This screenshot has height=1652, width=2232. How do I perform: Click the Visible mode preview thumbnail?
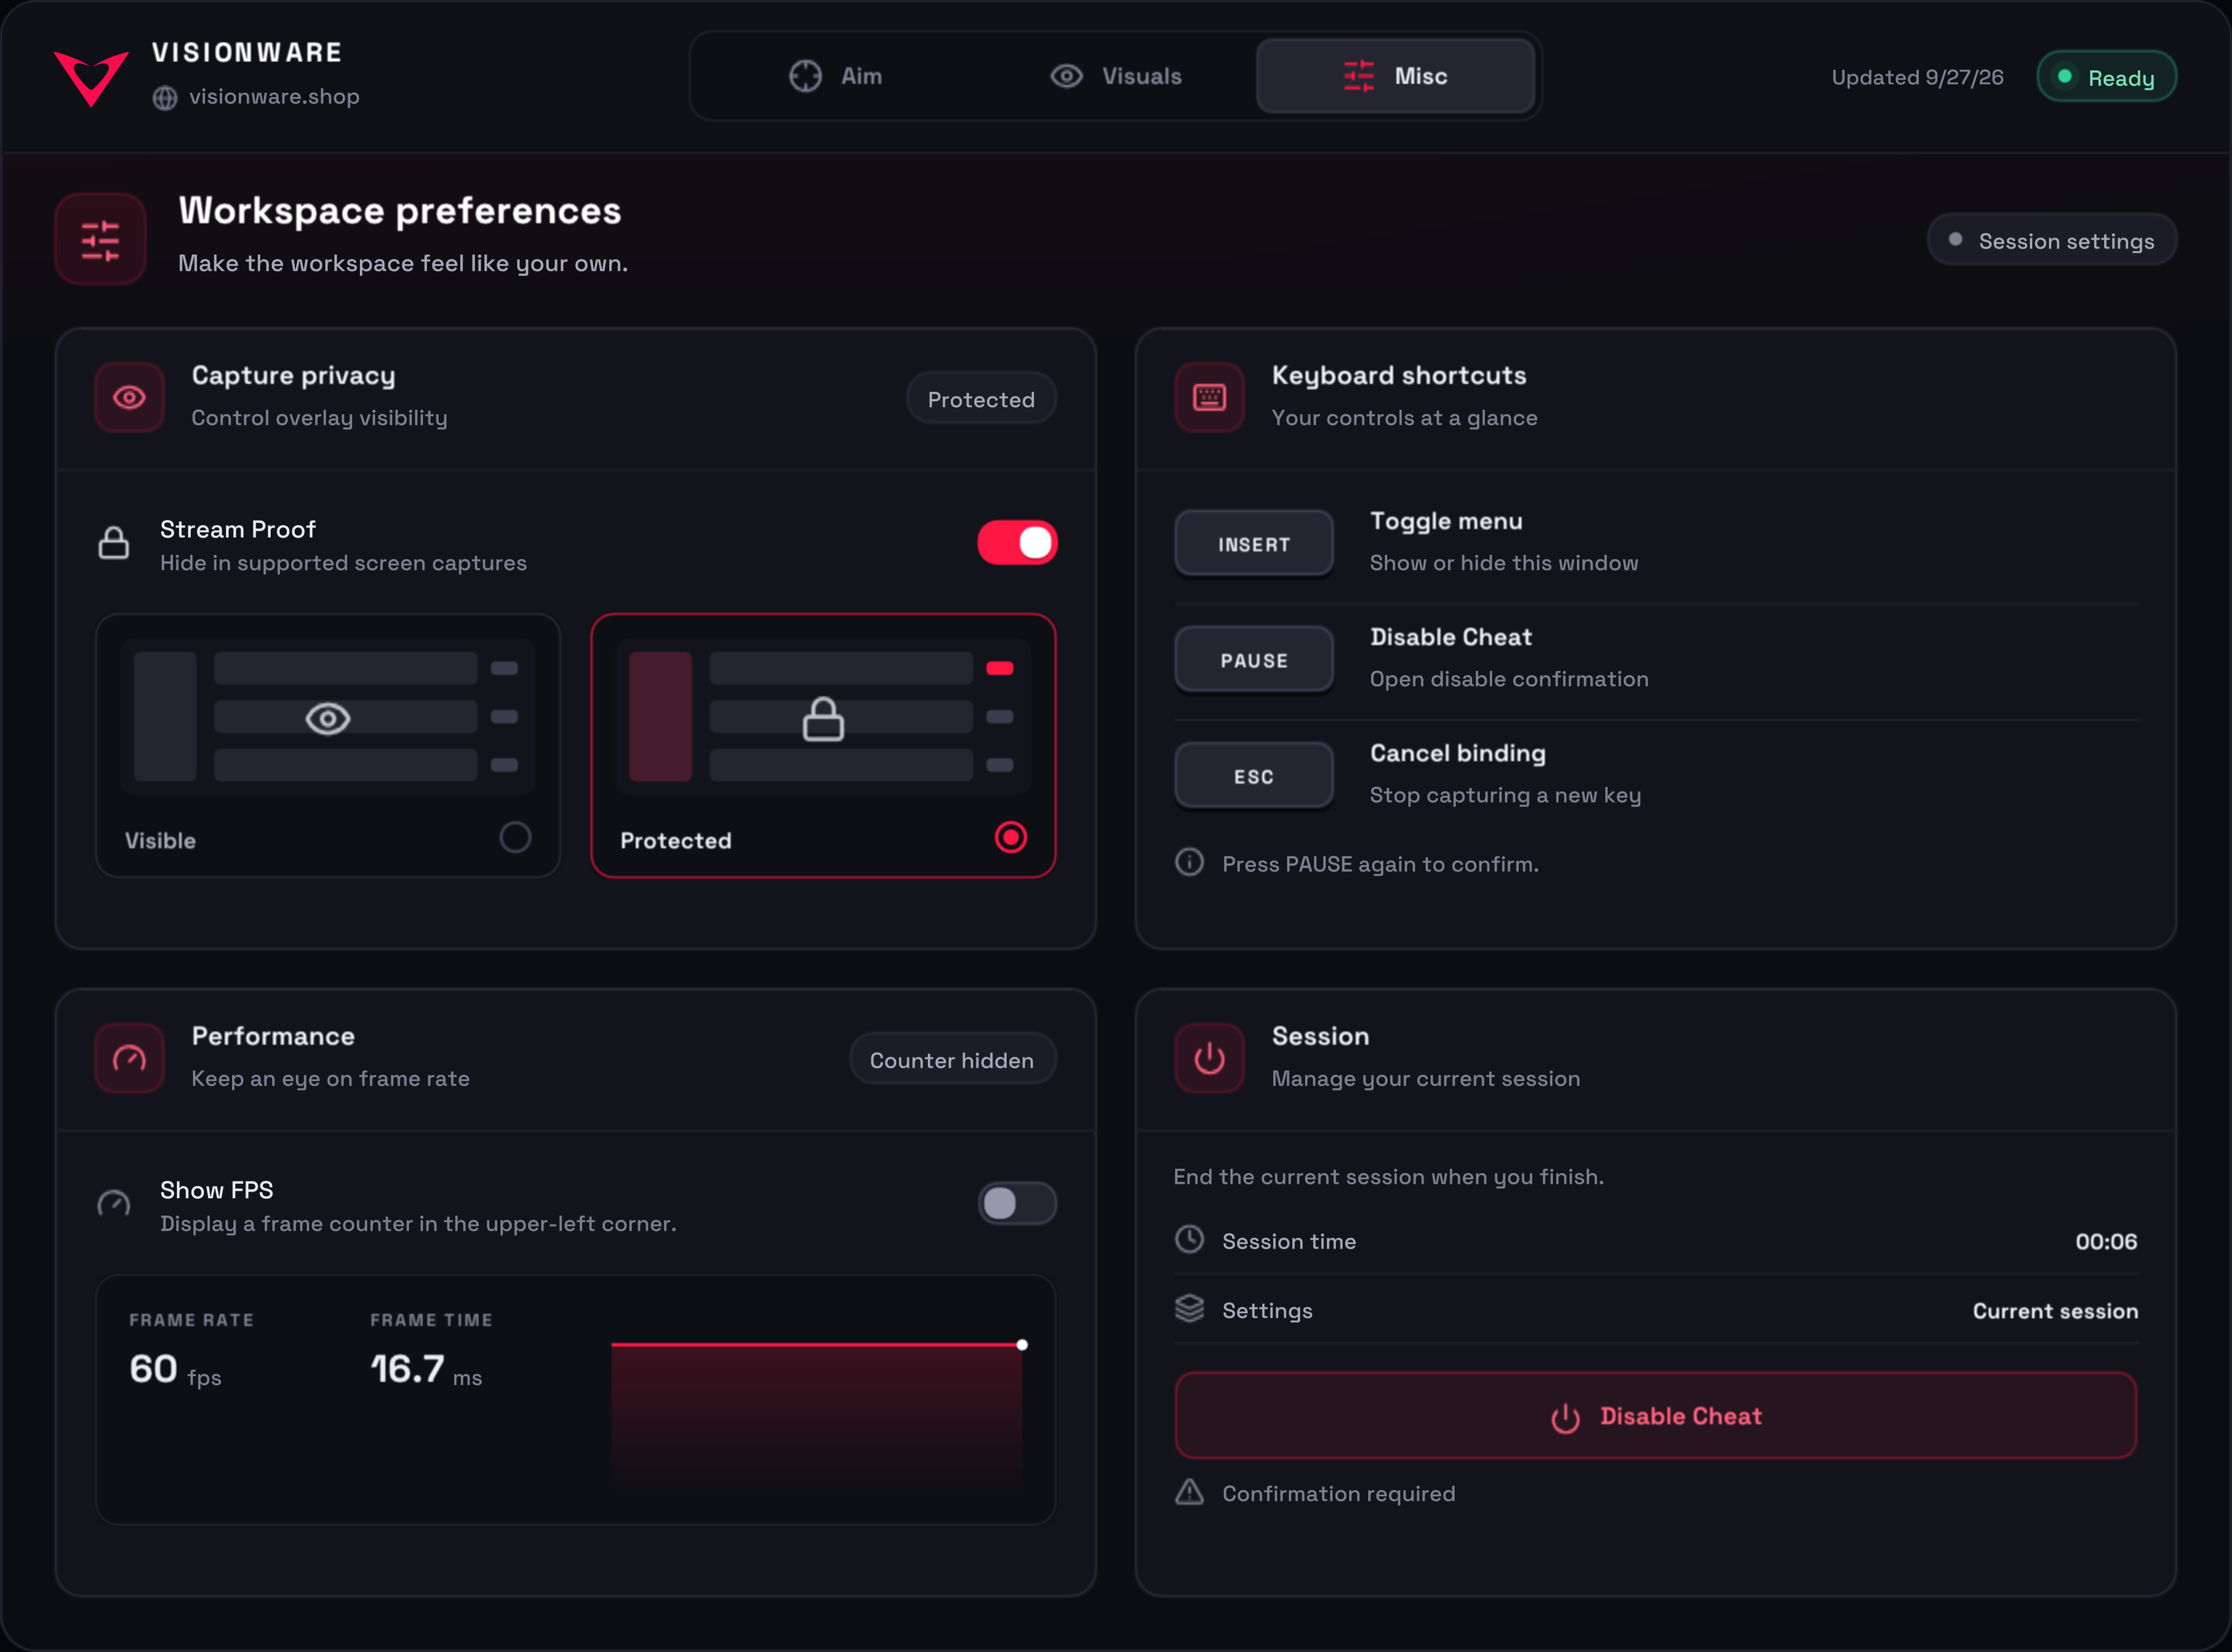tap(328, 717)
